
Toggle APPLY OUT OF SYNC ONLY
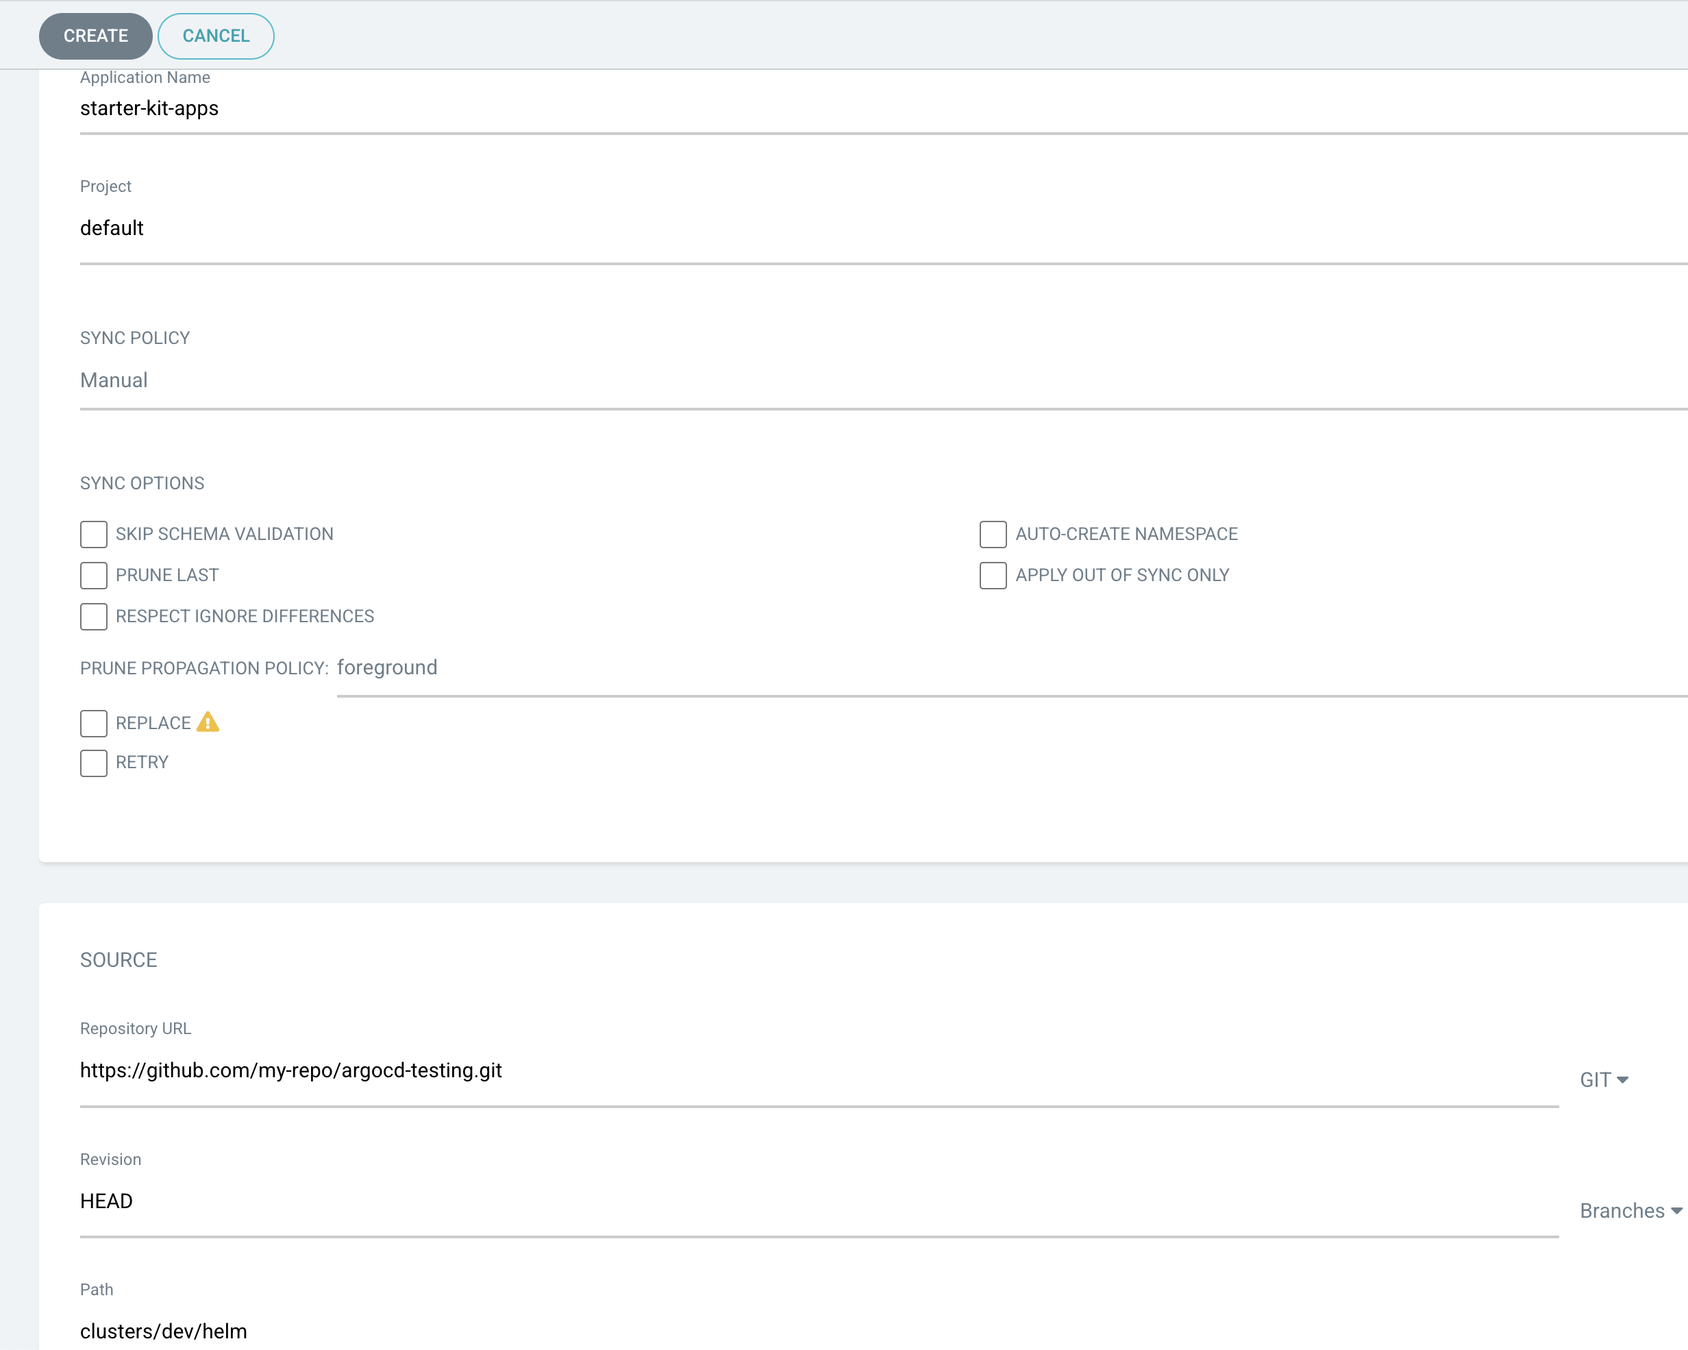pyautogui.click(x=993, y=576)
